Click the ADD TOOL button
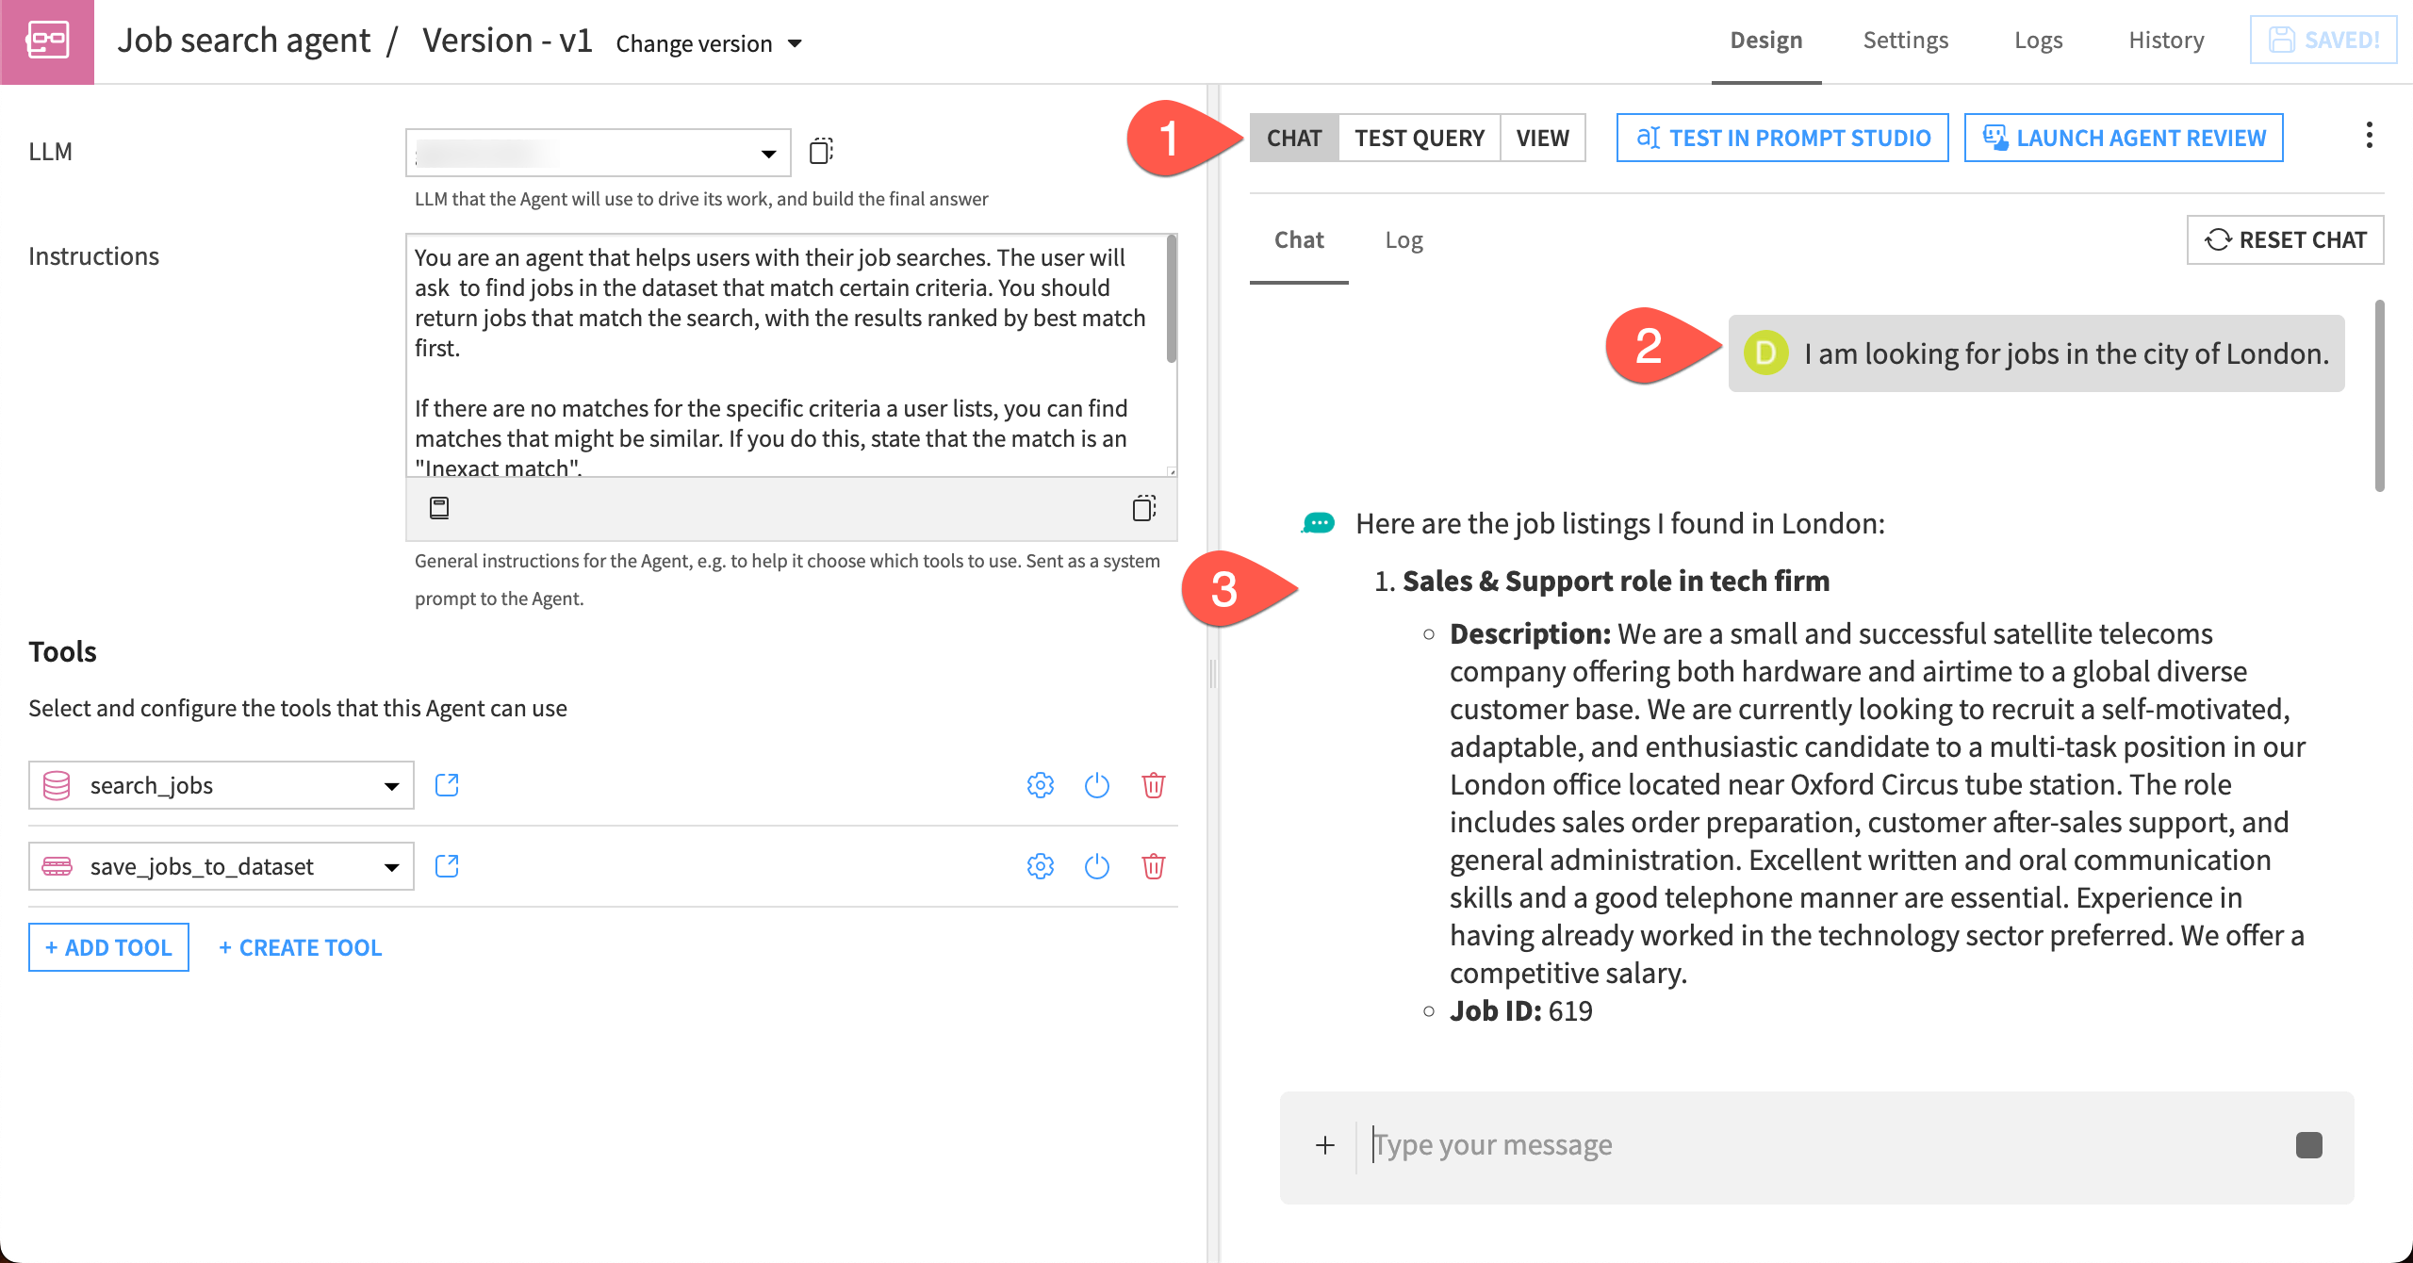 [107, 946]
